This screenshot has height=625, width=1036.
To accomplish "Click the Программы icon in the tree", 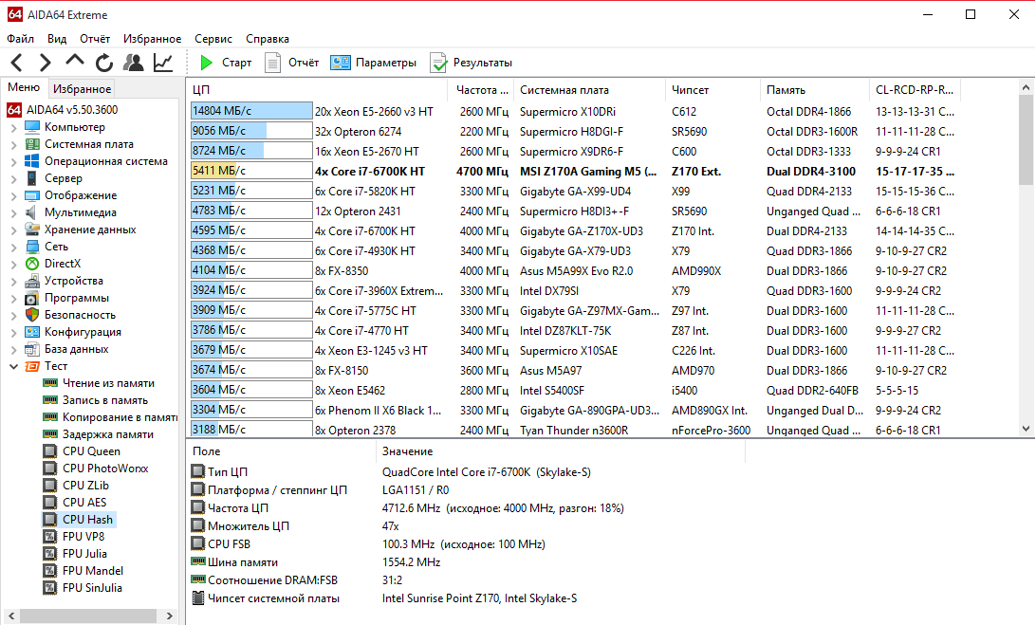I will click(31, 298).
